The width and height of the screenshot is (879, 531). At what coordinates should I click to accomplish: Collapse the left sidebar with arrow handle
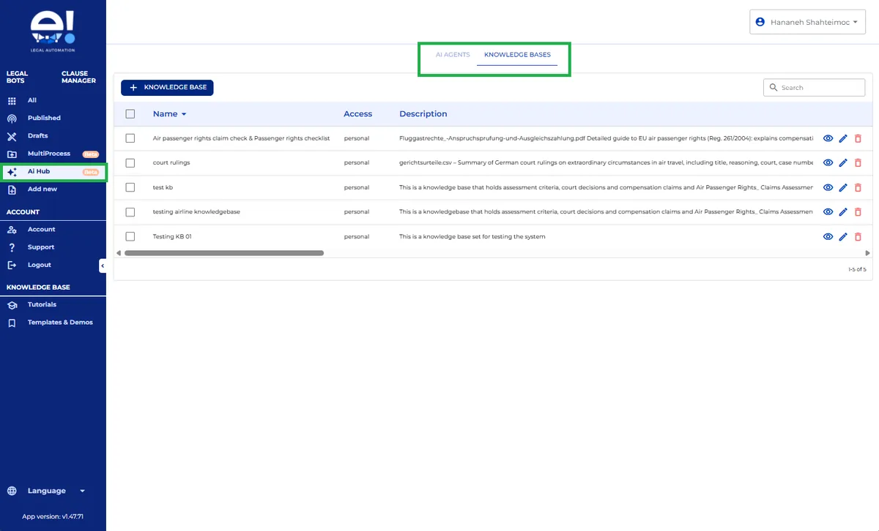tap(103, 266)
